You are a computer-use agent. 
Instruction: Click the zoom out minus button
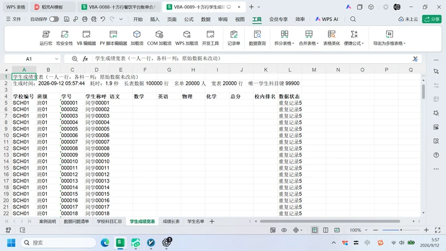pos(376,230)
